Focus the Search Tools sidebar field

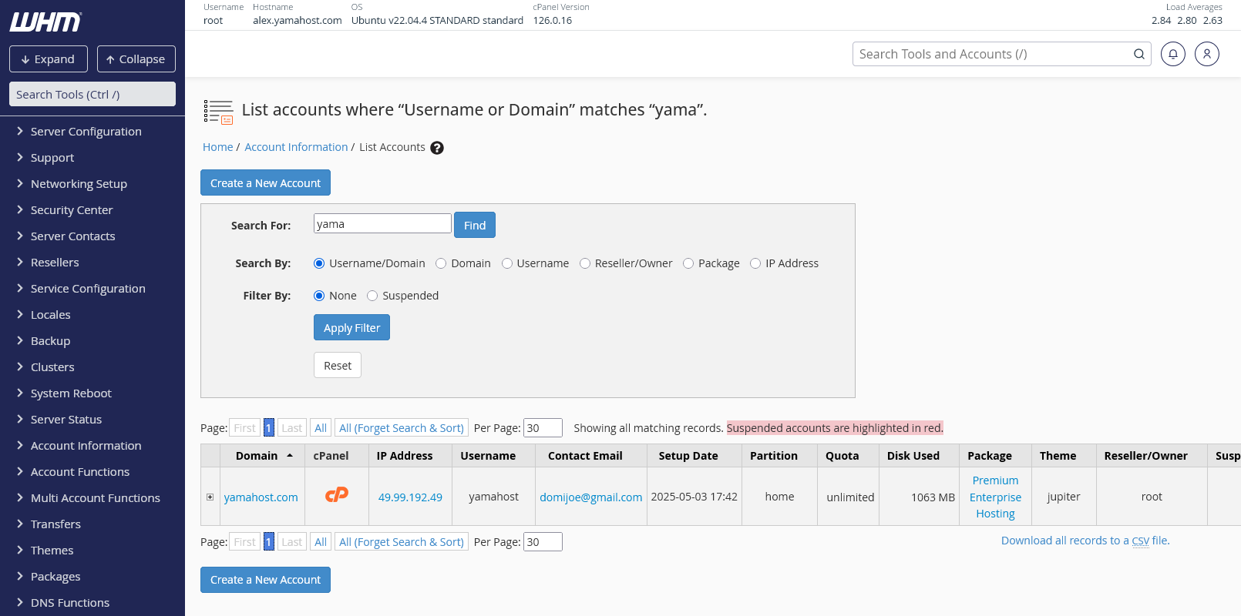click(x=92, y=94)
